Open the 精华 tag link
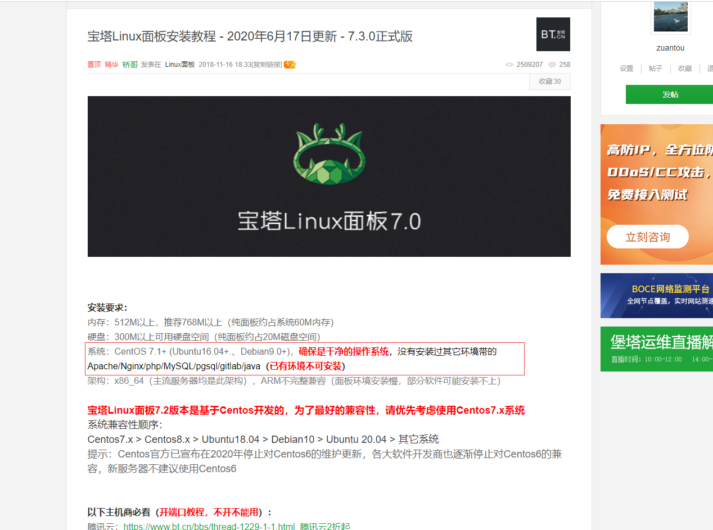The height and width of the screenshot is (530, 713). [x=112, y=65]
